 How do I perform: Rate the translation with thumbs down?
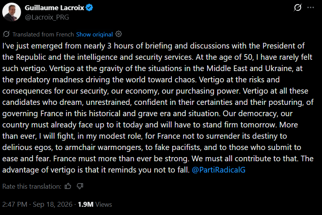[x=80, y=186]
